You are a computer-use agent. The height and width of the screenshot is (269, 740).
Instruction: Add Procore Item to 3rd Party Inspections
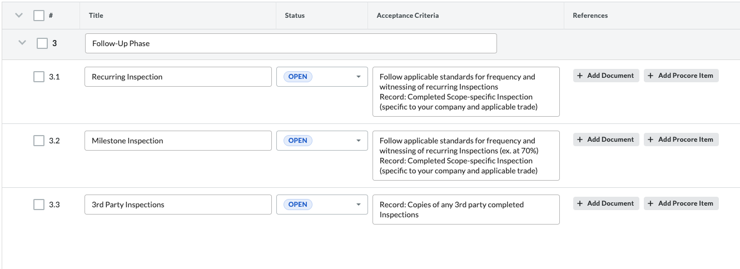coord(681,203)
